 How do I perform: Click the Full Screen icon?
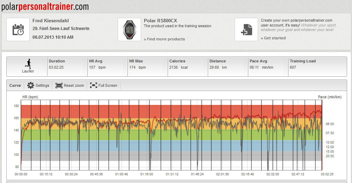coord(93,85)
